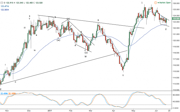Screen dimensions: 180x112
Task: Click the 125.000 price axis label
Action: pos(176,9)
